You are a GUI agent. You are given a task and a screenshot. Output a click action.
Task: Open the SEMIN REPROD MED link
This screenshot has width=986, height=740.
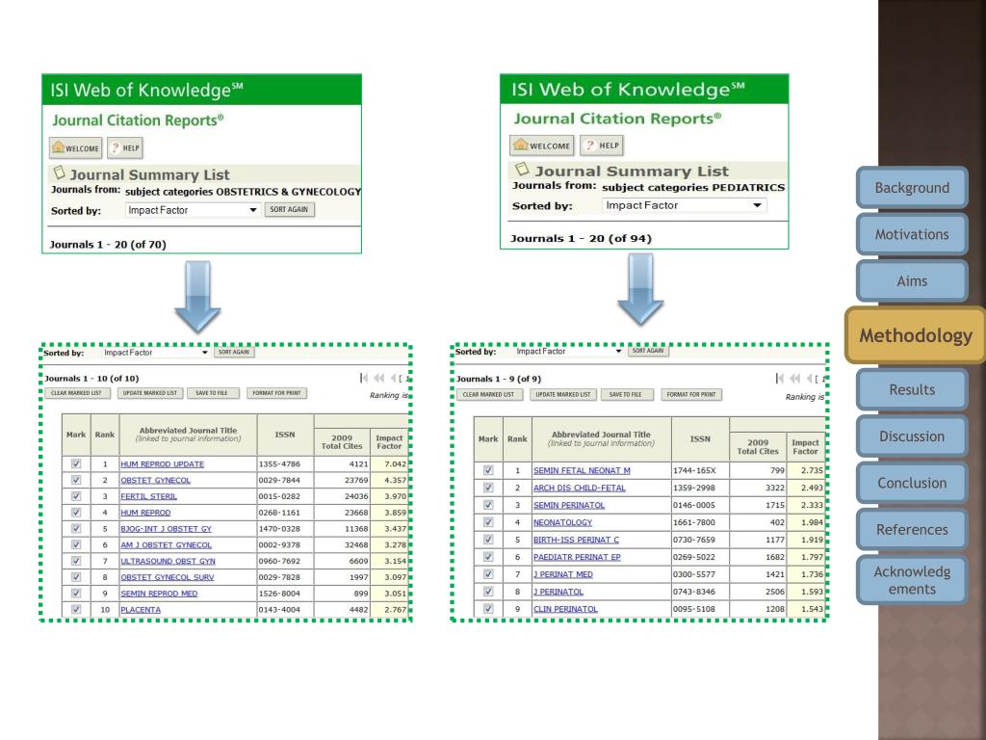pos(159,594)
